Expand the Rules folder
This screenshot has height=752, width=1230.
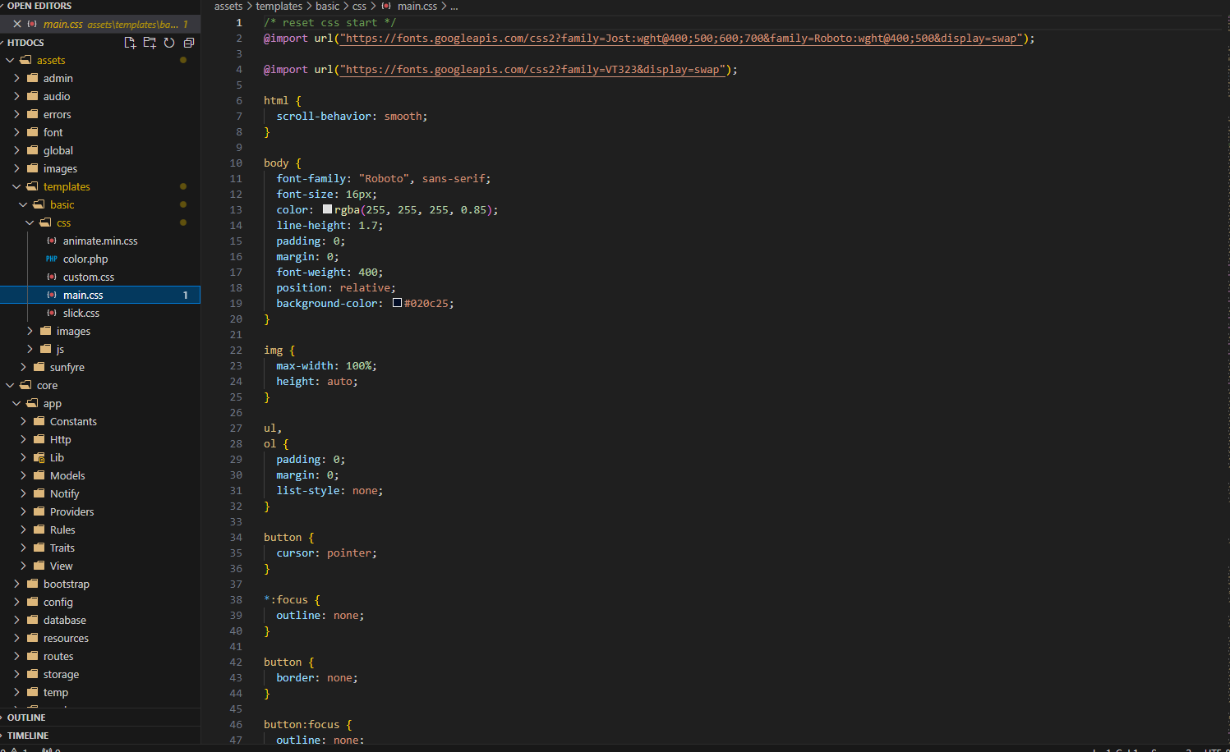[x=100, y=530]
